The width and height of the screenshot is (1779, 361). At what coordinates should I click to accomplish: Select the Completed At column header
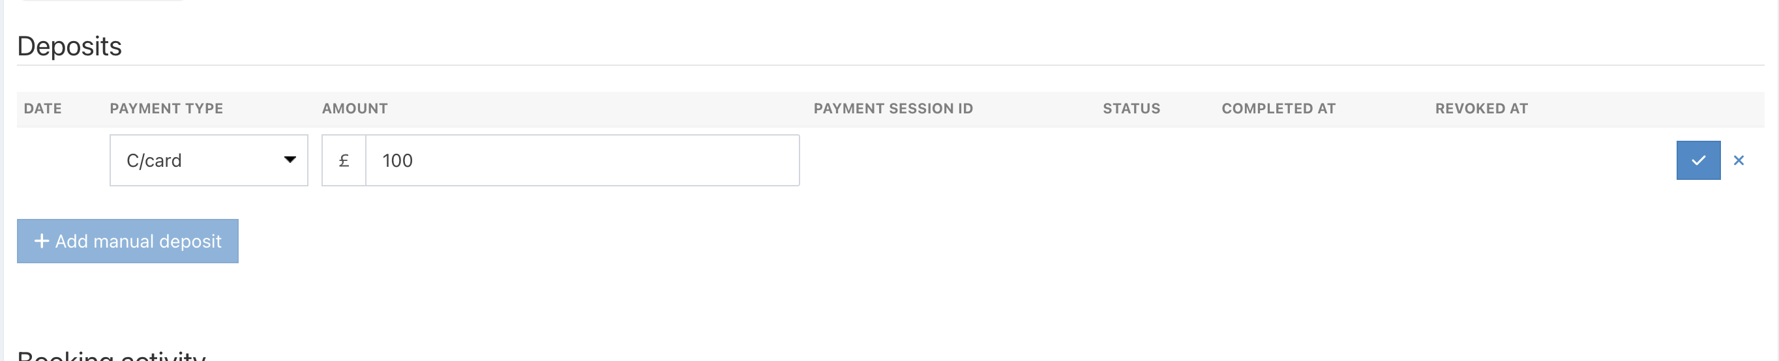1278,108
